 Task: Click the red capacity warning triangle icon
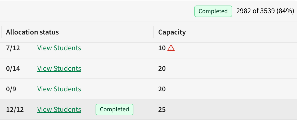(x=171, y=48)
